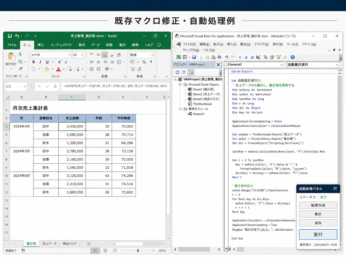This screenshot has width=346, height=259.
Task: Increase font size with larger A icon
Action: click(60, 62)
